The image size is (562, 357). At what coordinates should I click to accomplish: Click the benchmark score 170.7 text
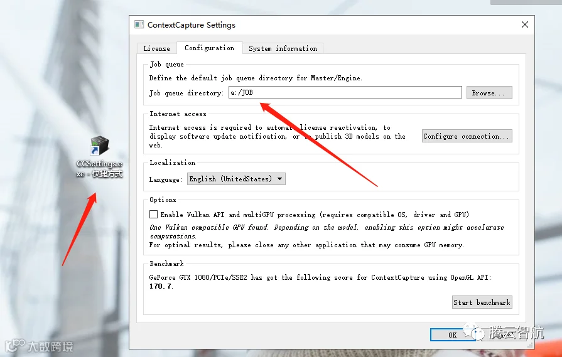pos(161,286)
